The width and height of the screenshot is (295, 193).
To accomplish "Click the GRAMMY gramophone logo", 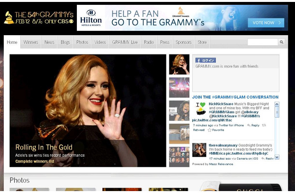I will pyautogui.click(x=9, y=18).
